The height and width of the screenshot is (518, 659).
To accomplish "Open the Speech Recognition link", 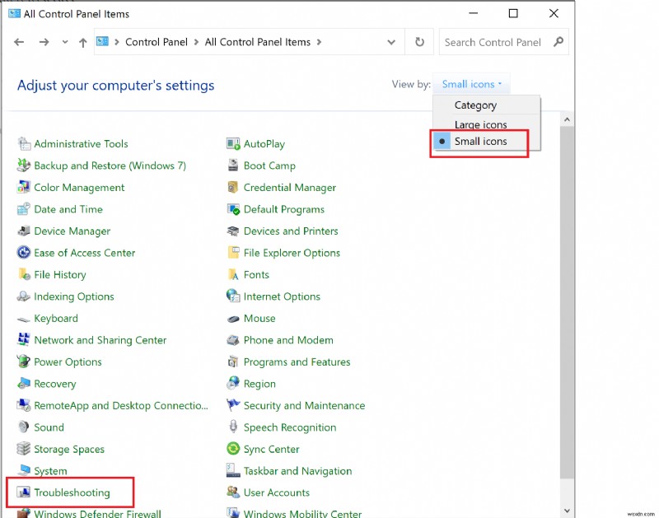I will [x=290, y=427].
